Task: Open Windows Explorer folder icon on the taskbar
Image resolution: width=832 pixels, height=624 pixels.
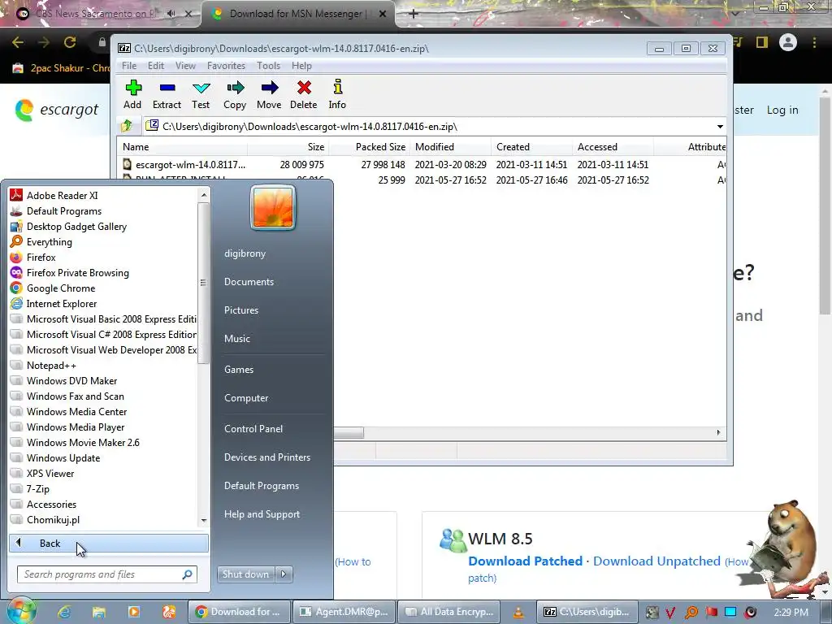Action: pyautogui.click(x=98, y=612)
